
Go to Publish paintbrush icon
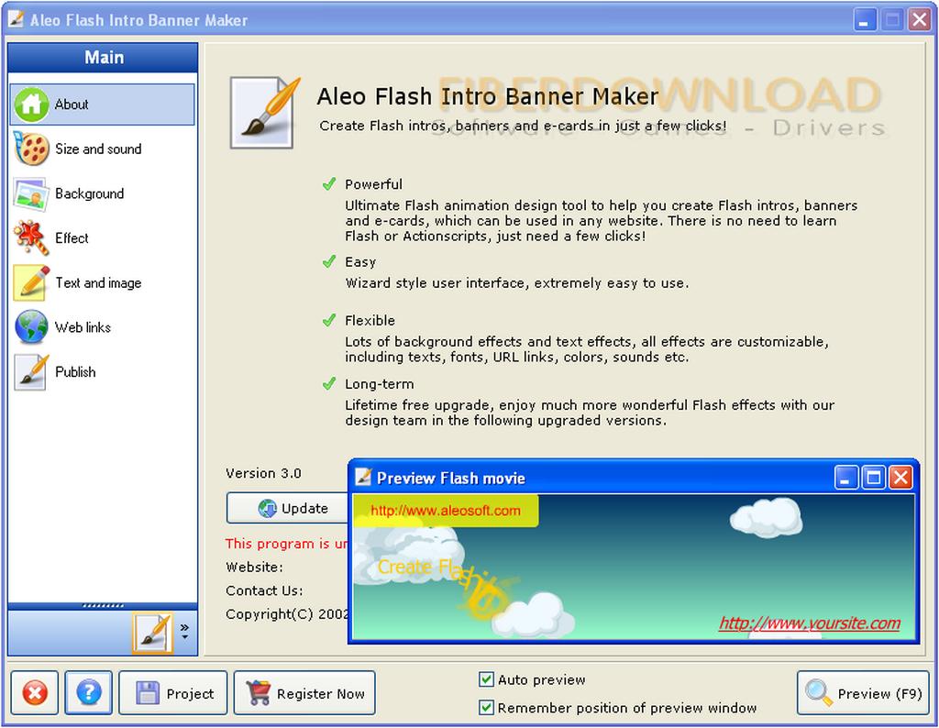31,371
